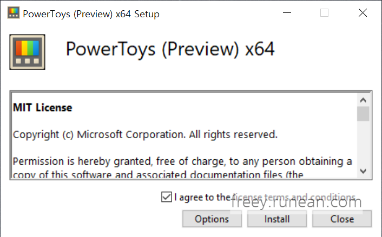Click the MIT License heading text

point(43,107)
